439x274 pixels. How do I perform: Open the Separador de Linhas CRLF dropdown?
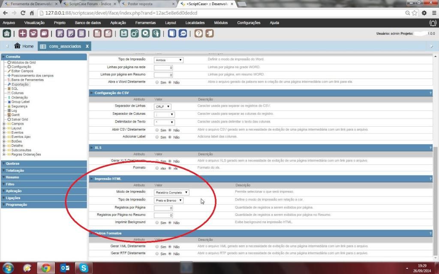coord(162,107)
